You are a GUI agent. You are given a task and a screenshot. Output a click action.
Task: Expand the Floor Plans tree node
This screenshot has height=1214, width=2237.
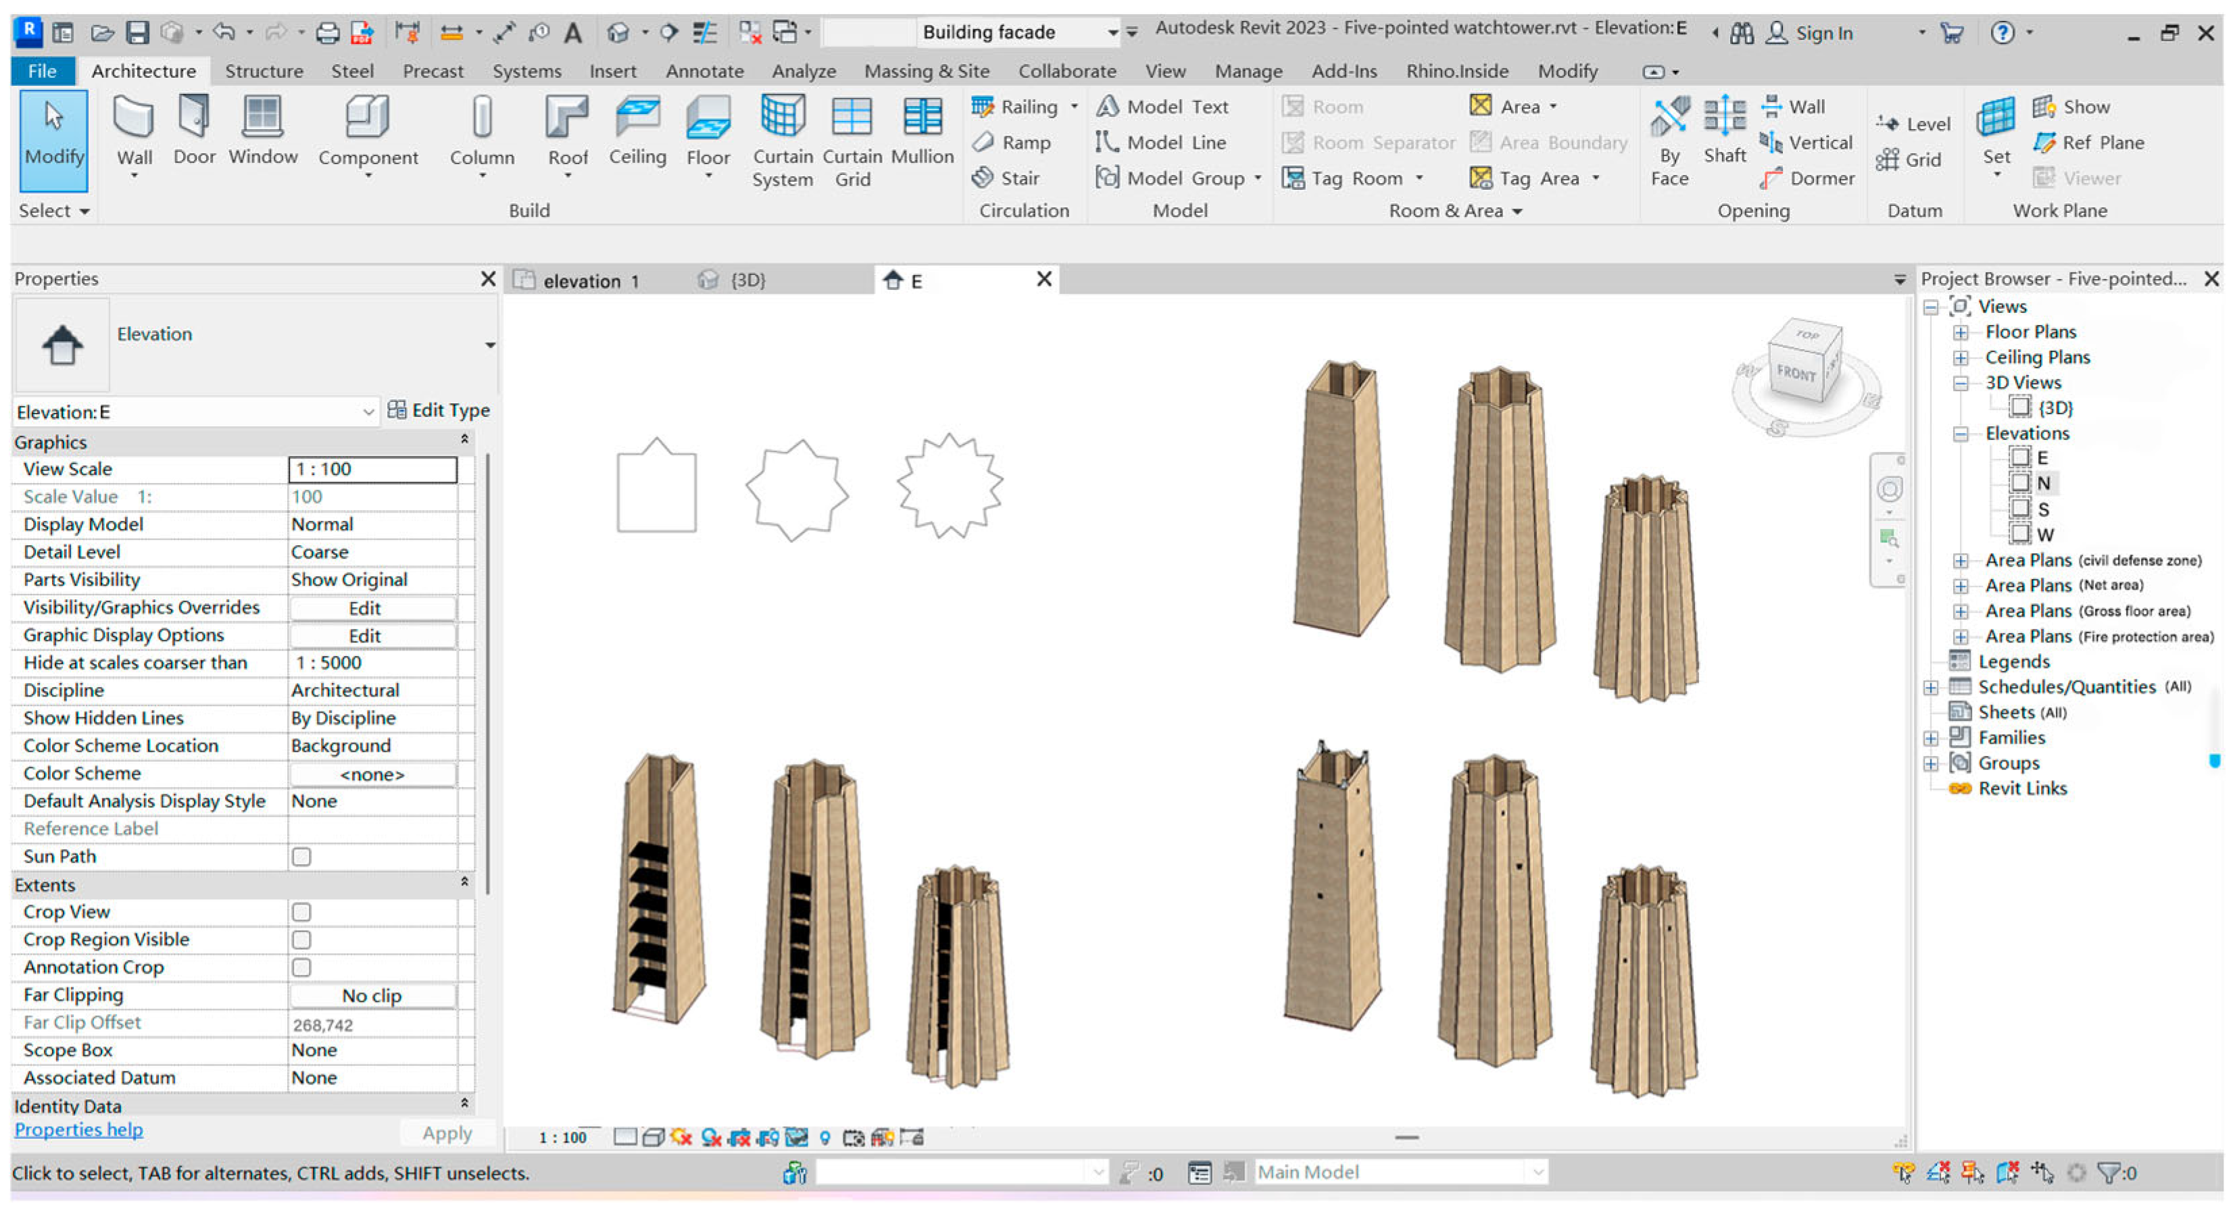[1960, 332]
